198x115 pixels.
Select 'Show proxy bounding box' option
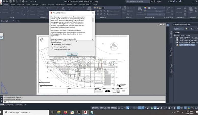pos(61,50)
